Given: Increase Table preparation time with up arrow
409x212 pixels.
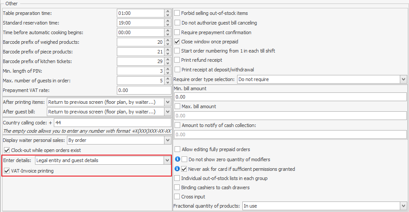Looking at the screenshot, I should [168, 11].
